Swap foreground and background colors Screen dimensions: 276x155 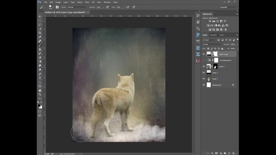coord(41,102)
